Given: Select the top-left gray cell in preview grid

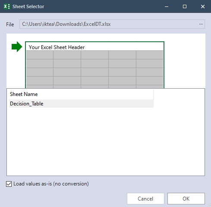Looking at the screenshot, I should coord(40,55).
